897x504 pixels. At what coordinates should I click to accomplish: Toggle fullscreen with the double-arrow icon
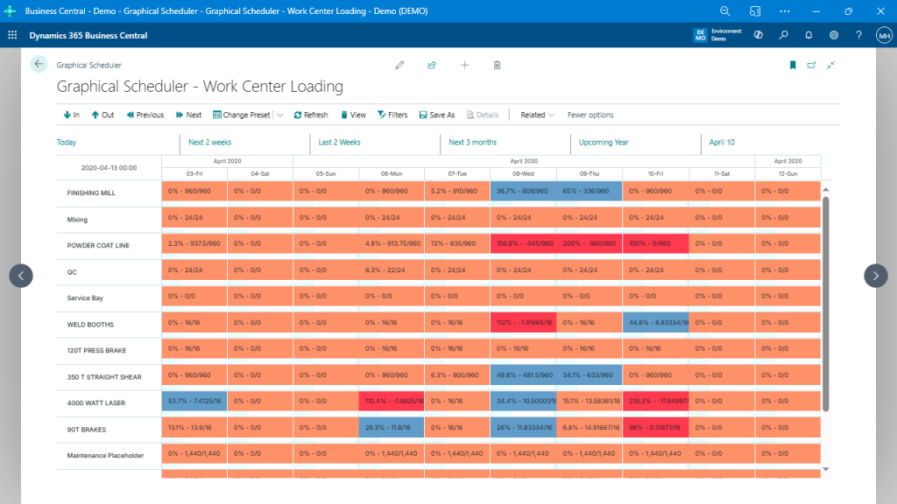830,65
